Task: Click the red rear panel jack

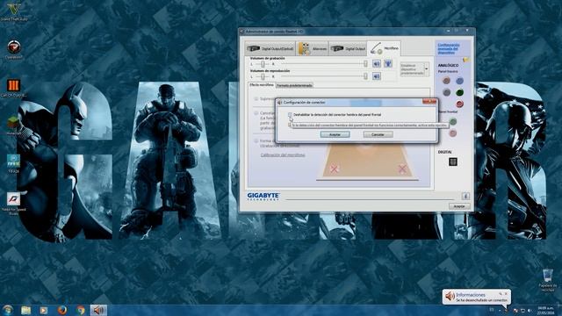Action: [x=459, y=104]
